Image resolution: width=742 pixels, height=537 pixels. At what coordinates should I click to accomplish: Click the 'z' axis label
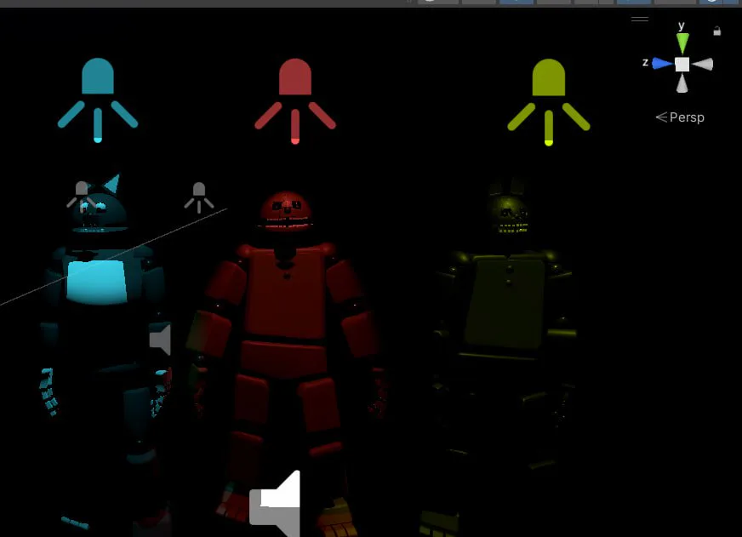pyautogui.click(x=645, y=62)
